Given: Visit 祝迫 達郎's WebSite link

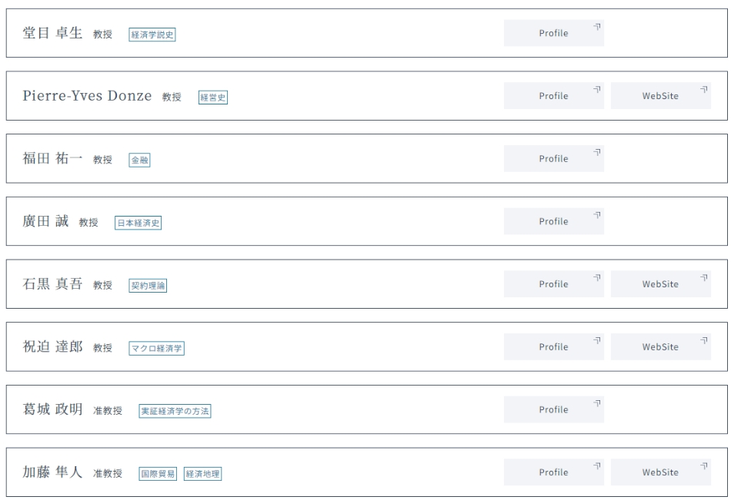Looking at the screenshot, I should click(x=661, y=347).
